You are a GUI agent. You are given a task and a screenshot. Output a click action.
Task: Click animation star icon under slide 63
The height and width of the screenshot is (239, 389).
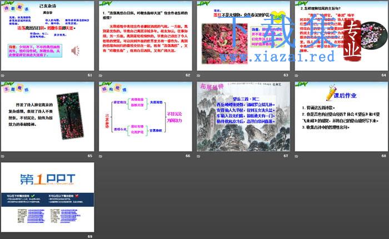tap(198, 75)
